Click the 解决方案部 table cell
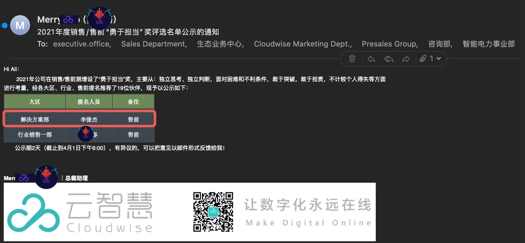The image size is (525, 243). [35, 119]
